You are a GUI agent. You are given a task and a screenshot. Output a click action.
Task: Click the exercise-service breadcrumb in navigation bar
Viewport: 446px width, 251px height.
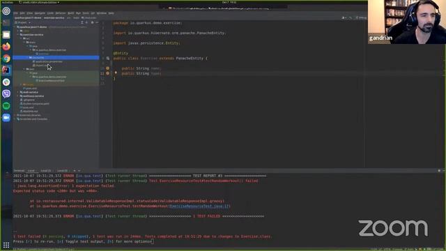[x=54, y=17]
